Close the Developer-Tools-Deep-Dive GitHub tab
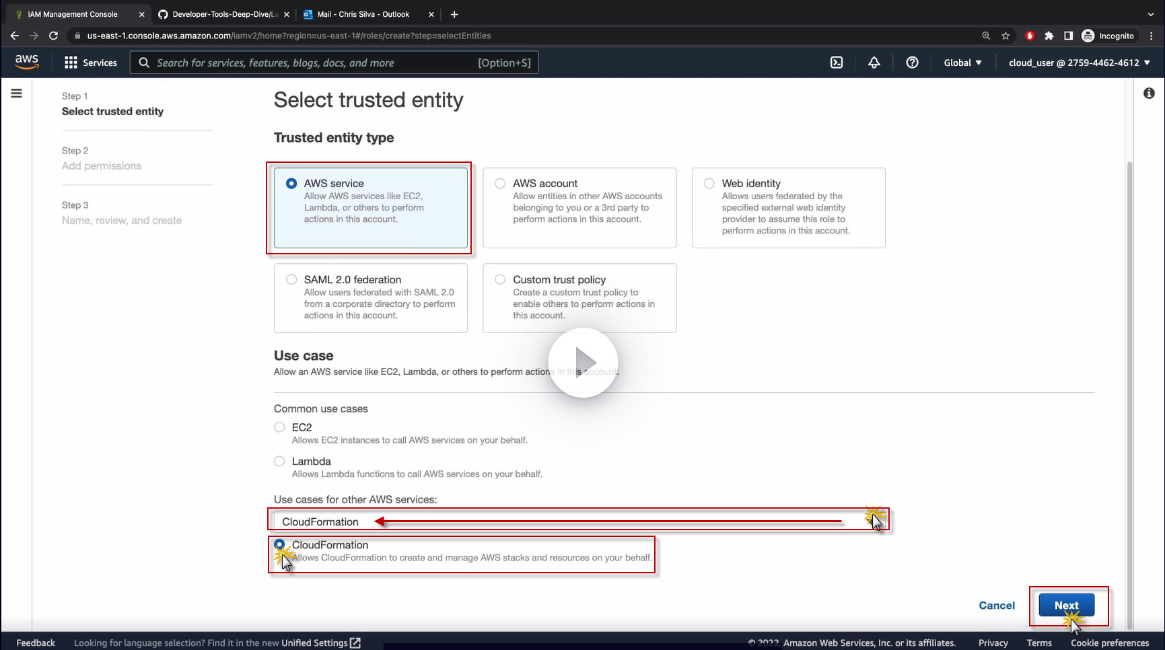 tap(287, 14)
